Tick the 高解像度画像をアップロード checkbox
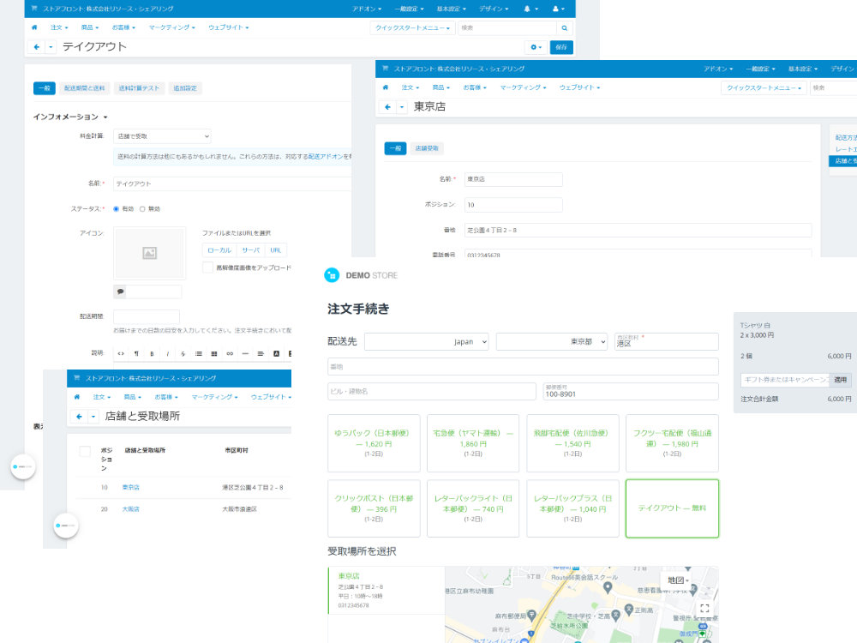This screenshot has width=857, height=643. pyautogui.click(x=207, y=267)
